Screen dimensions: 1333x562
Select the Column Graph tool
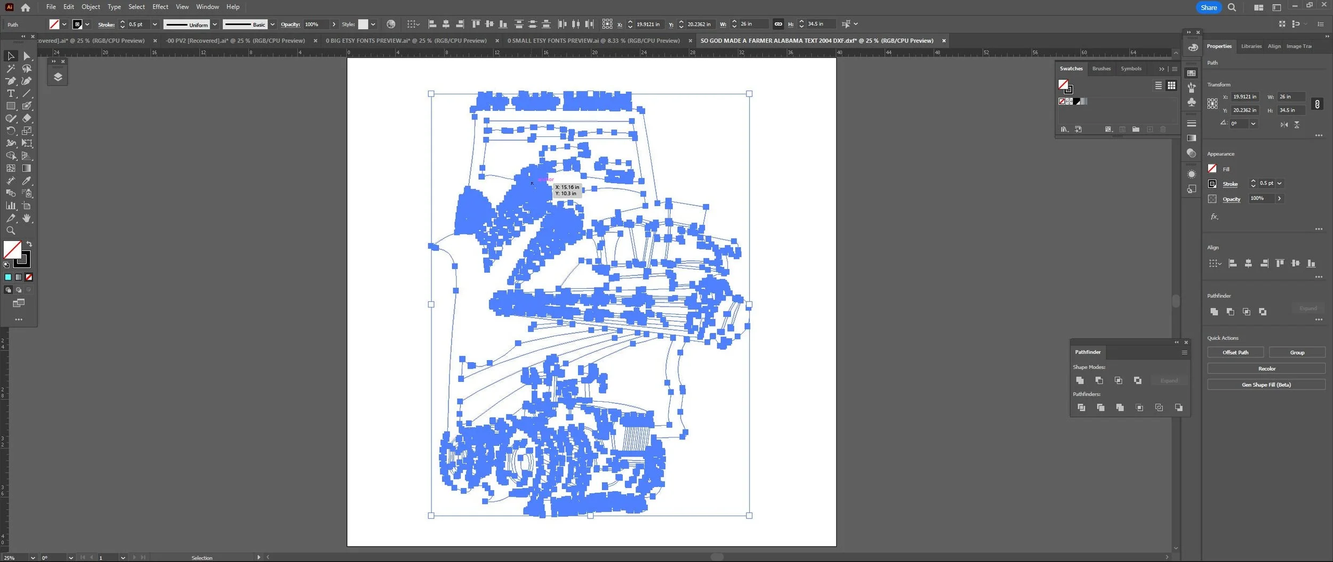click(11, 206)
